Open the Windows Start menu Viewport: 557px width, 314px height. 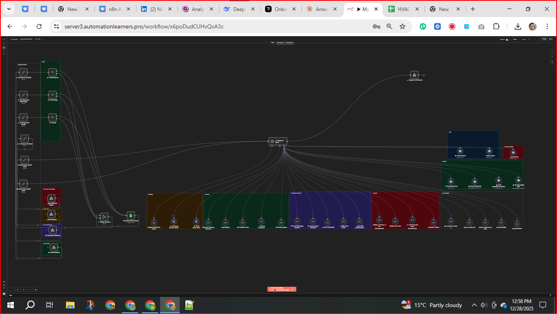point(11,305)
